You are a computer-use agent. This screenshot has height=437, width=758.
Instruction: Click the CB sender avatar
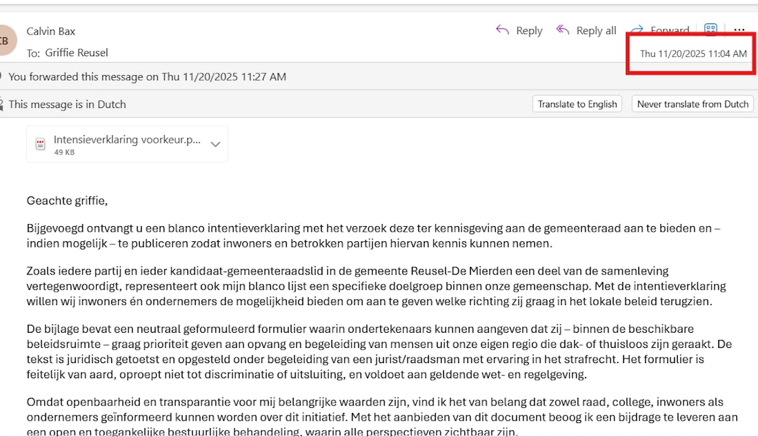(5, 41)
